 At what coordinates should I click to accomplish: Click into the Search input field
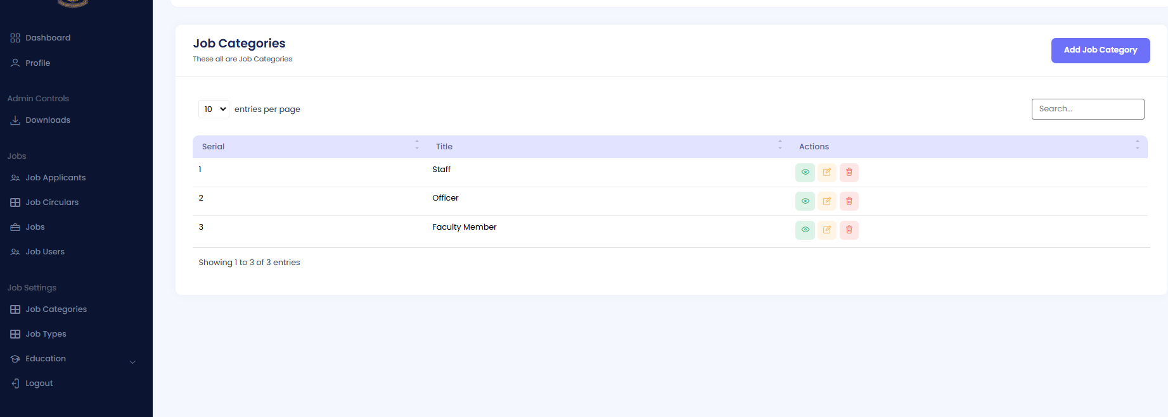[1088, 109]
